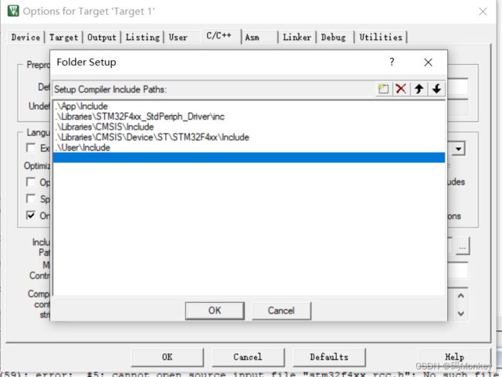Switch to the Debug tab

coord(334,37)
